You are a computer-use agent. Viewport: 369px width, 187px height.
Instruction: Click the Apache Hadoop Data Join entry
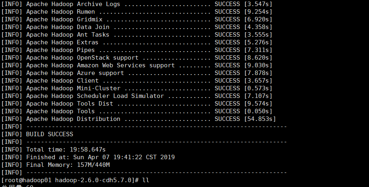coord(137,27)
